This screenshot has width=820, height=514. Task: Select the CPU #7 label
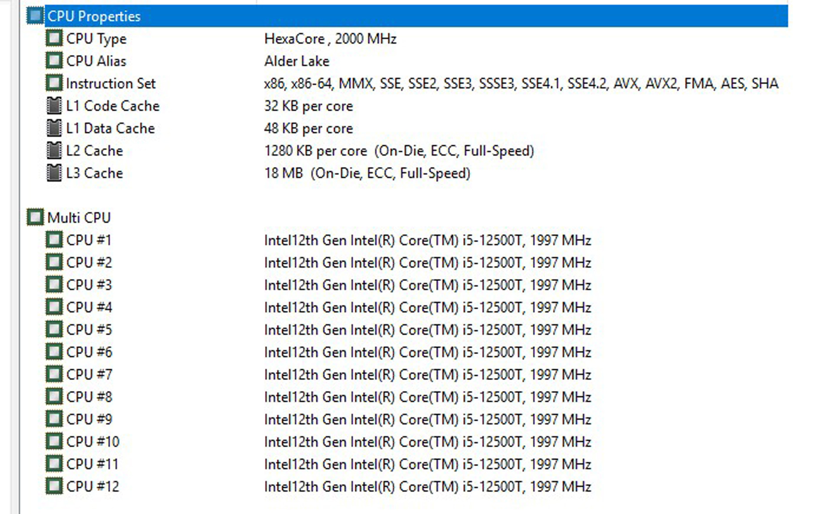[x=89, y=375]
